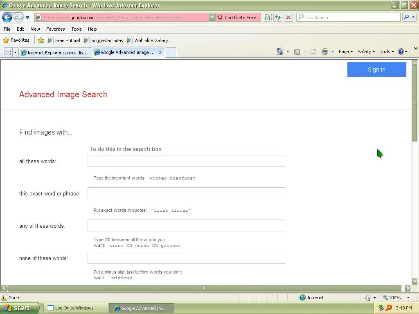
Task: Click the vertical scrollbar down arrow
Action: pyautogui.click(x=415, y=281)
